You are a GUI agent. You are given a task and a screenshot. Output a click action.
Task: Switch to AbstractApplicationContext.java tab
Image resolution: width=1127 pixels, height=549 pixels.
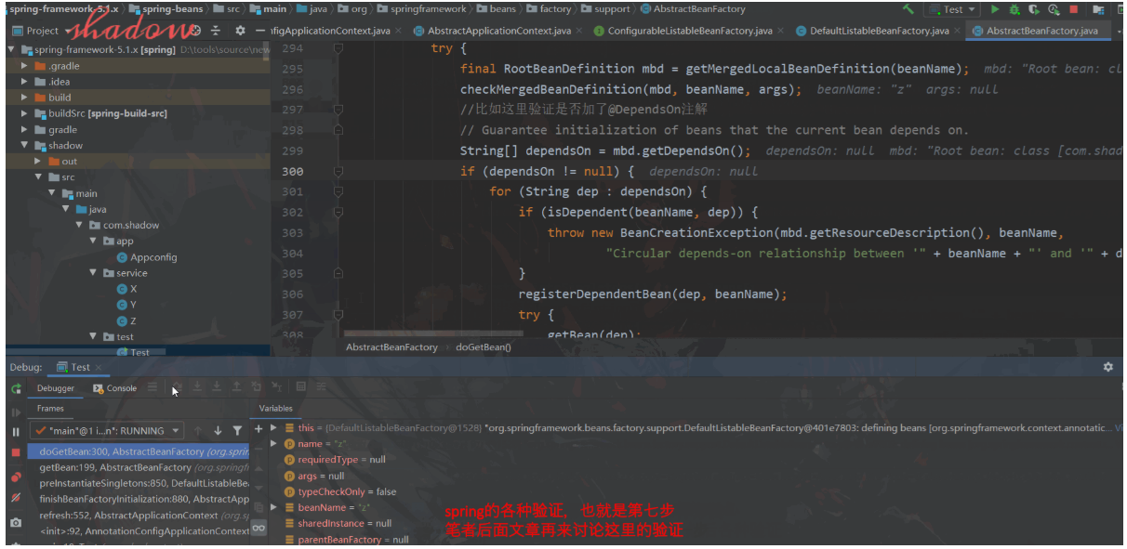point(499,31)
